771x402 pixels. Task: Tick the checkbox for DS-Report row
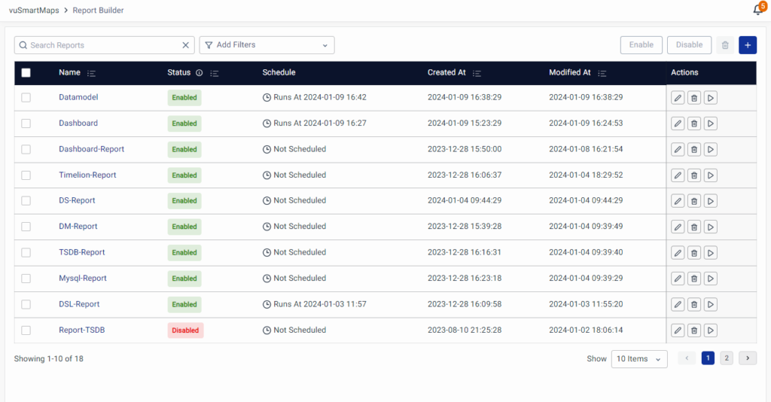(26, 201)
